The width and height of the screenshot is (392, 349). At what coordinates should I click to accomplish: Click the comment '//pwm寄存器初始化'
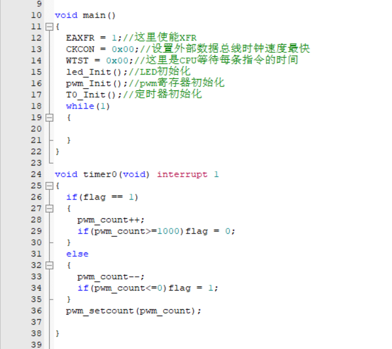[177, 83]
